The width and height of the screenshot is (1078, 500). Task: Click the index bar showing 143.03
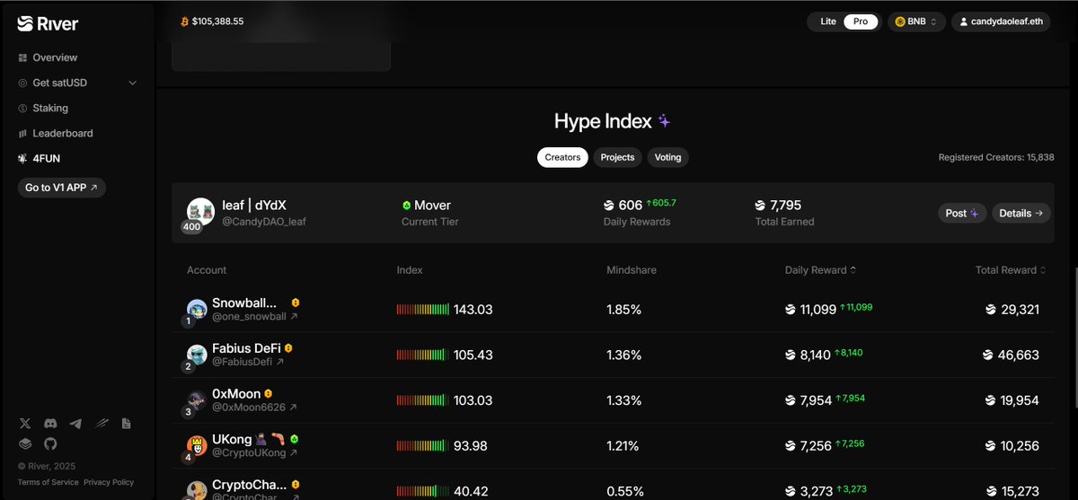click(423, 310)
